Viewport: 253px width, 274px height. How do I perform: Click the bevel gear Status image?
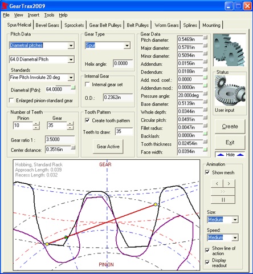click(230, 90)
